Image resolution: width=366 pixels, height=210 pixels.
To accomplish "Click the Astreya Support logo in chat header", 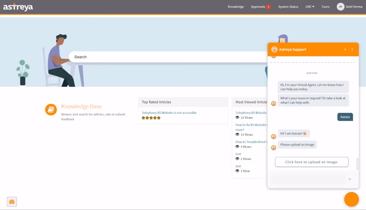I will (x=274, y=49).
